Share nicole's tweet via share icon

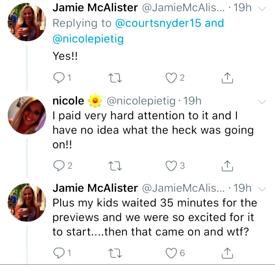coord(227,166)
